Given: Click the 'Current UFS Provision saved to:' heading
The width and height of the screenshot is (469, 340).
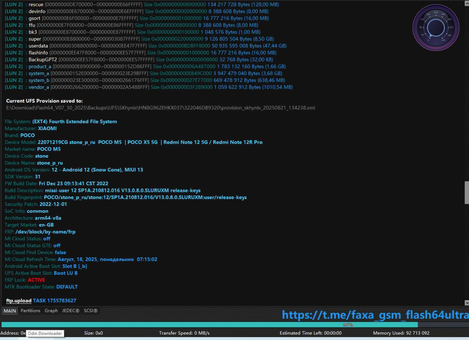Looking at the screenshot, I should (44, 101).
